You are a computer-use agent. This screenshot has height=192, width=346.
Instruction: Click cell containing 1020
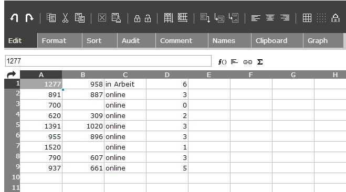(83, 126)
